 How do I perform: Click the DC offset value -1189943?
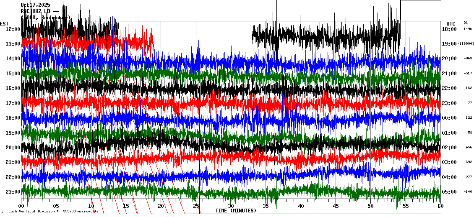tap(466, 44)
